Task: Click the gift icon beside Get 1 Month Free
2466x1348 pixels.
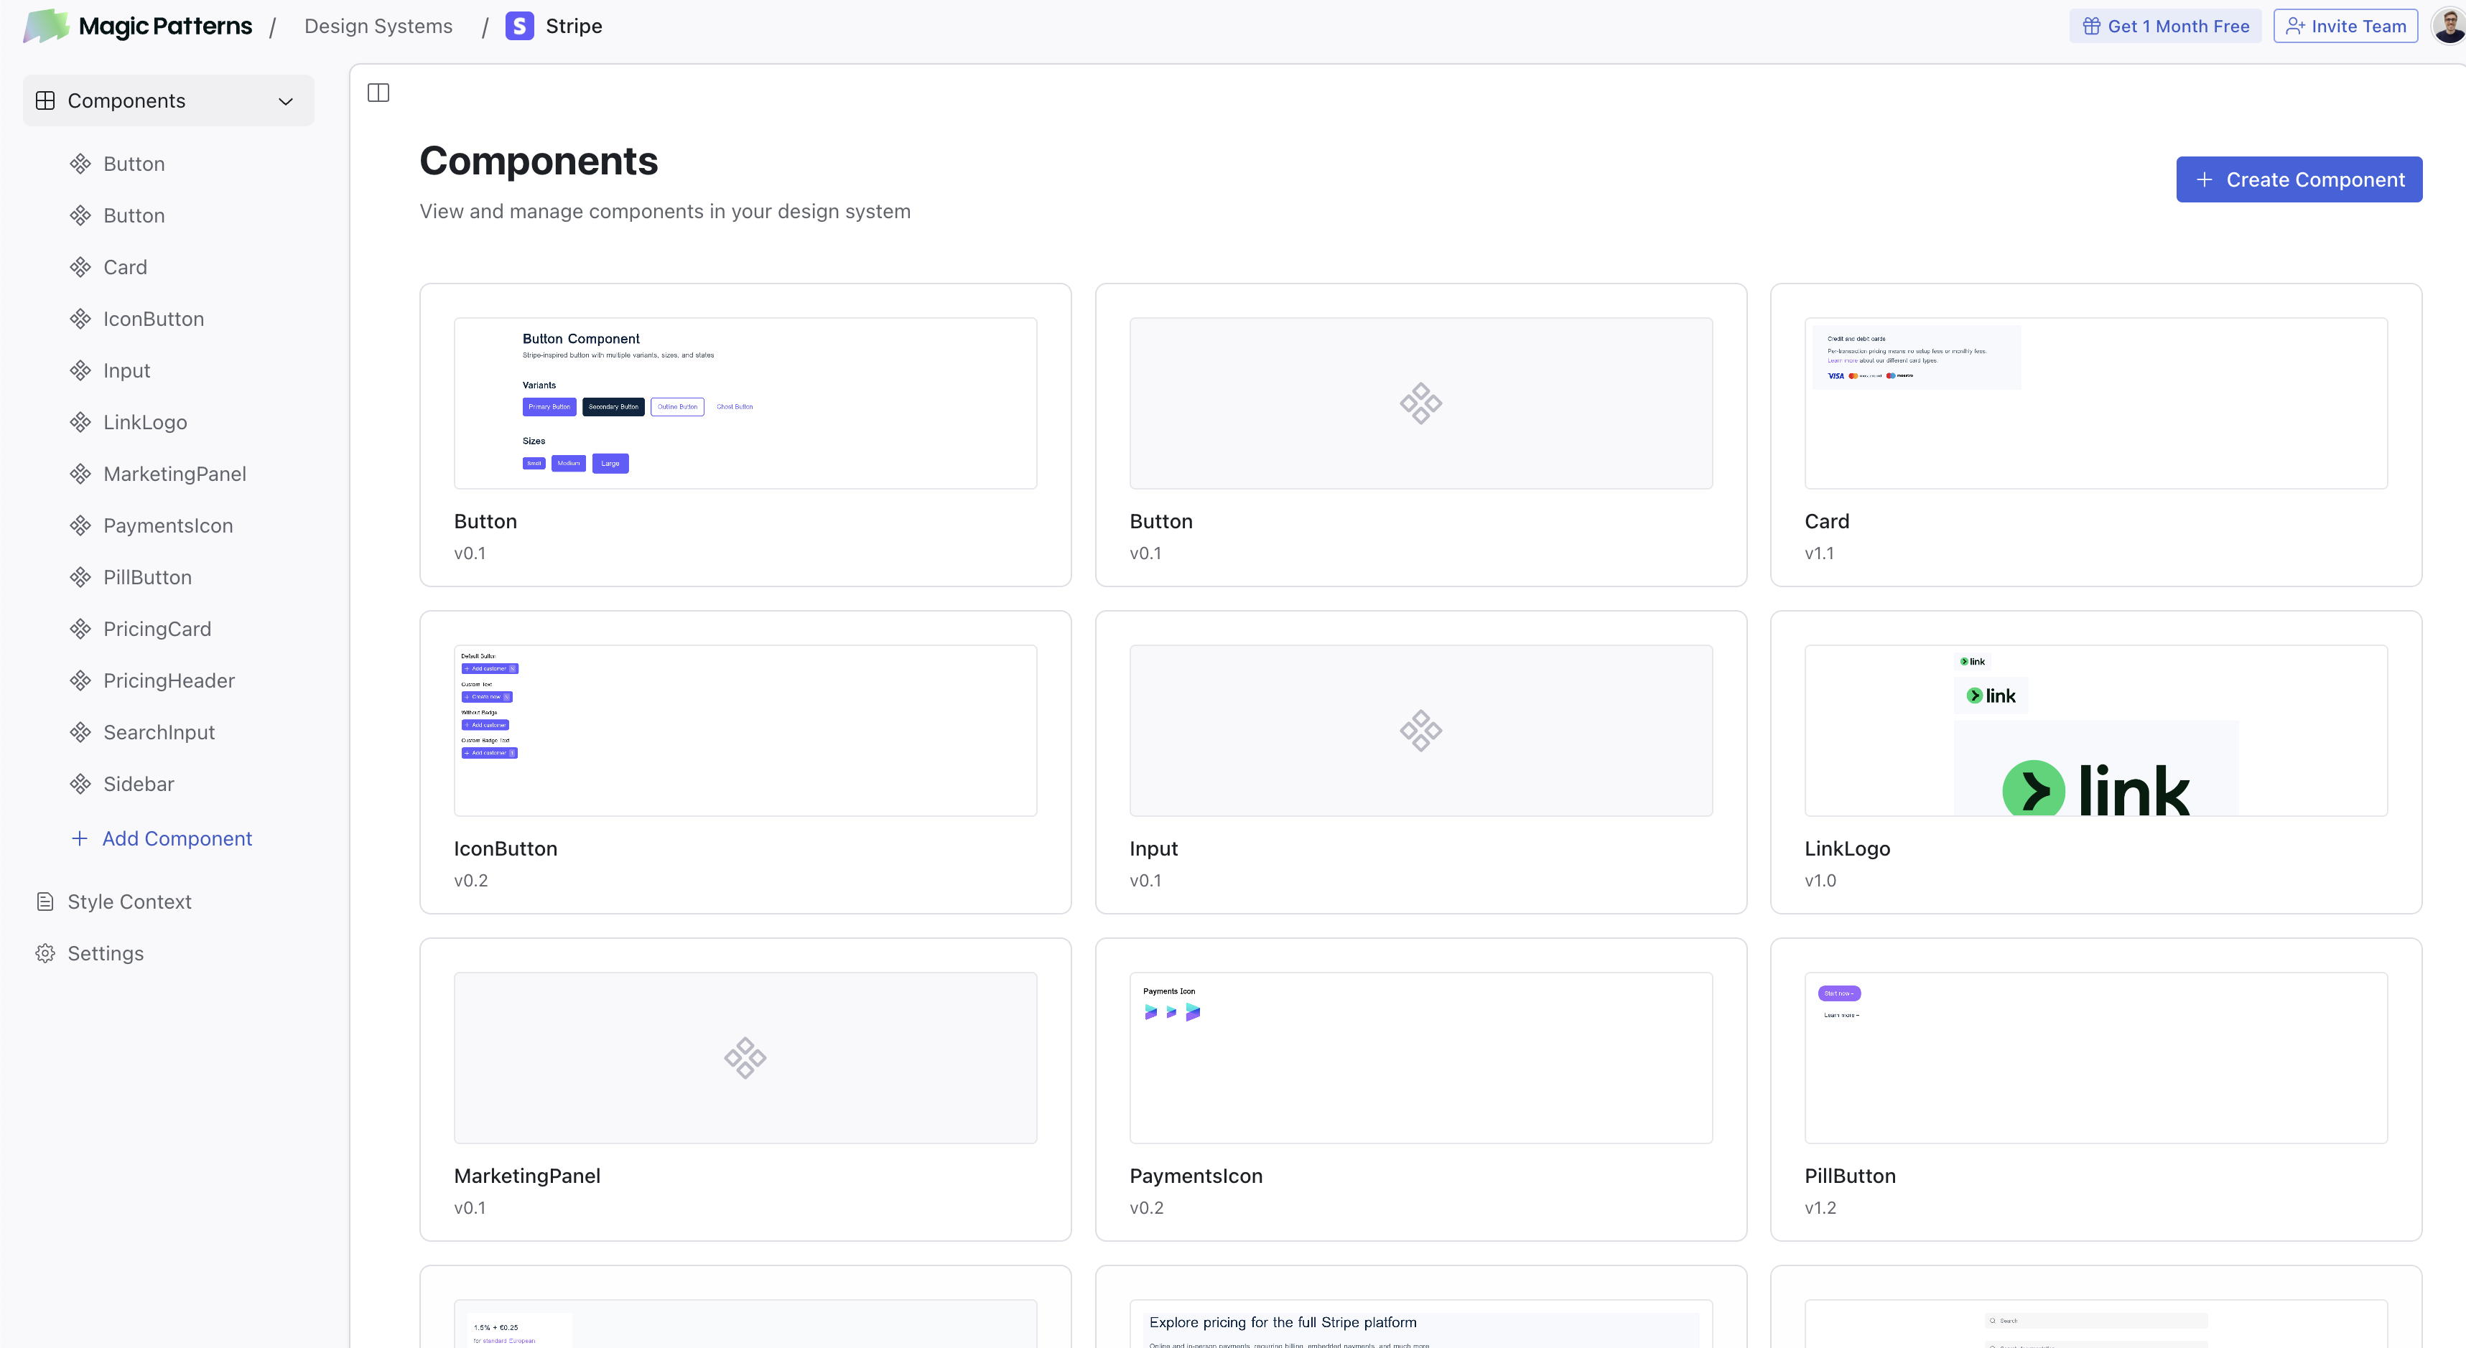Action: (x=2092, y=26)
